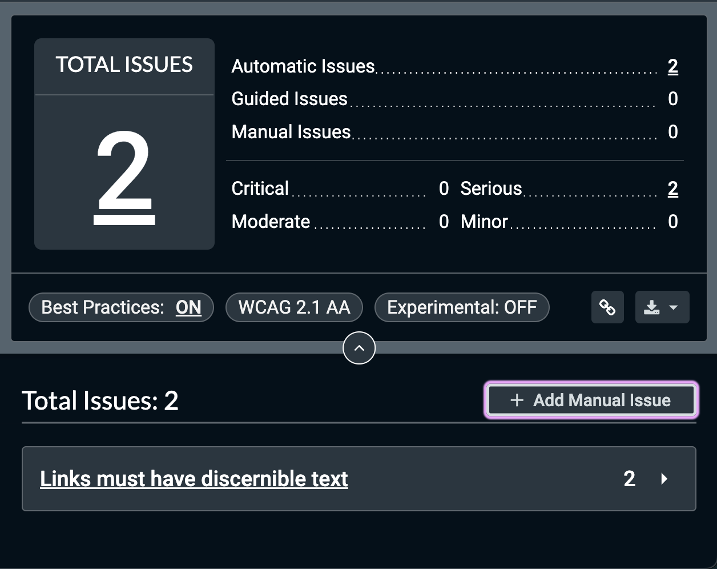This screenshot has height=569, width=717.
Task: Expand the discernible text issue arrow
Action: 664,479
